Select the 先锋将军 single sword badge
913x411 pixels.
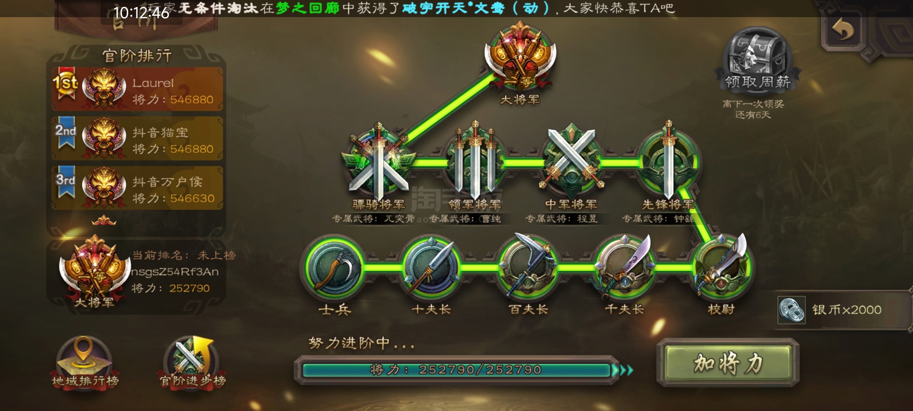[668, 161]
